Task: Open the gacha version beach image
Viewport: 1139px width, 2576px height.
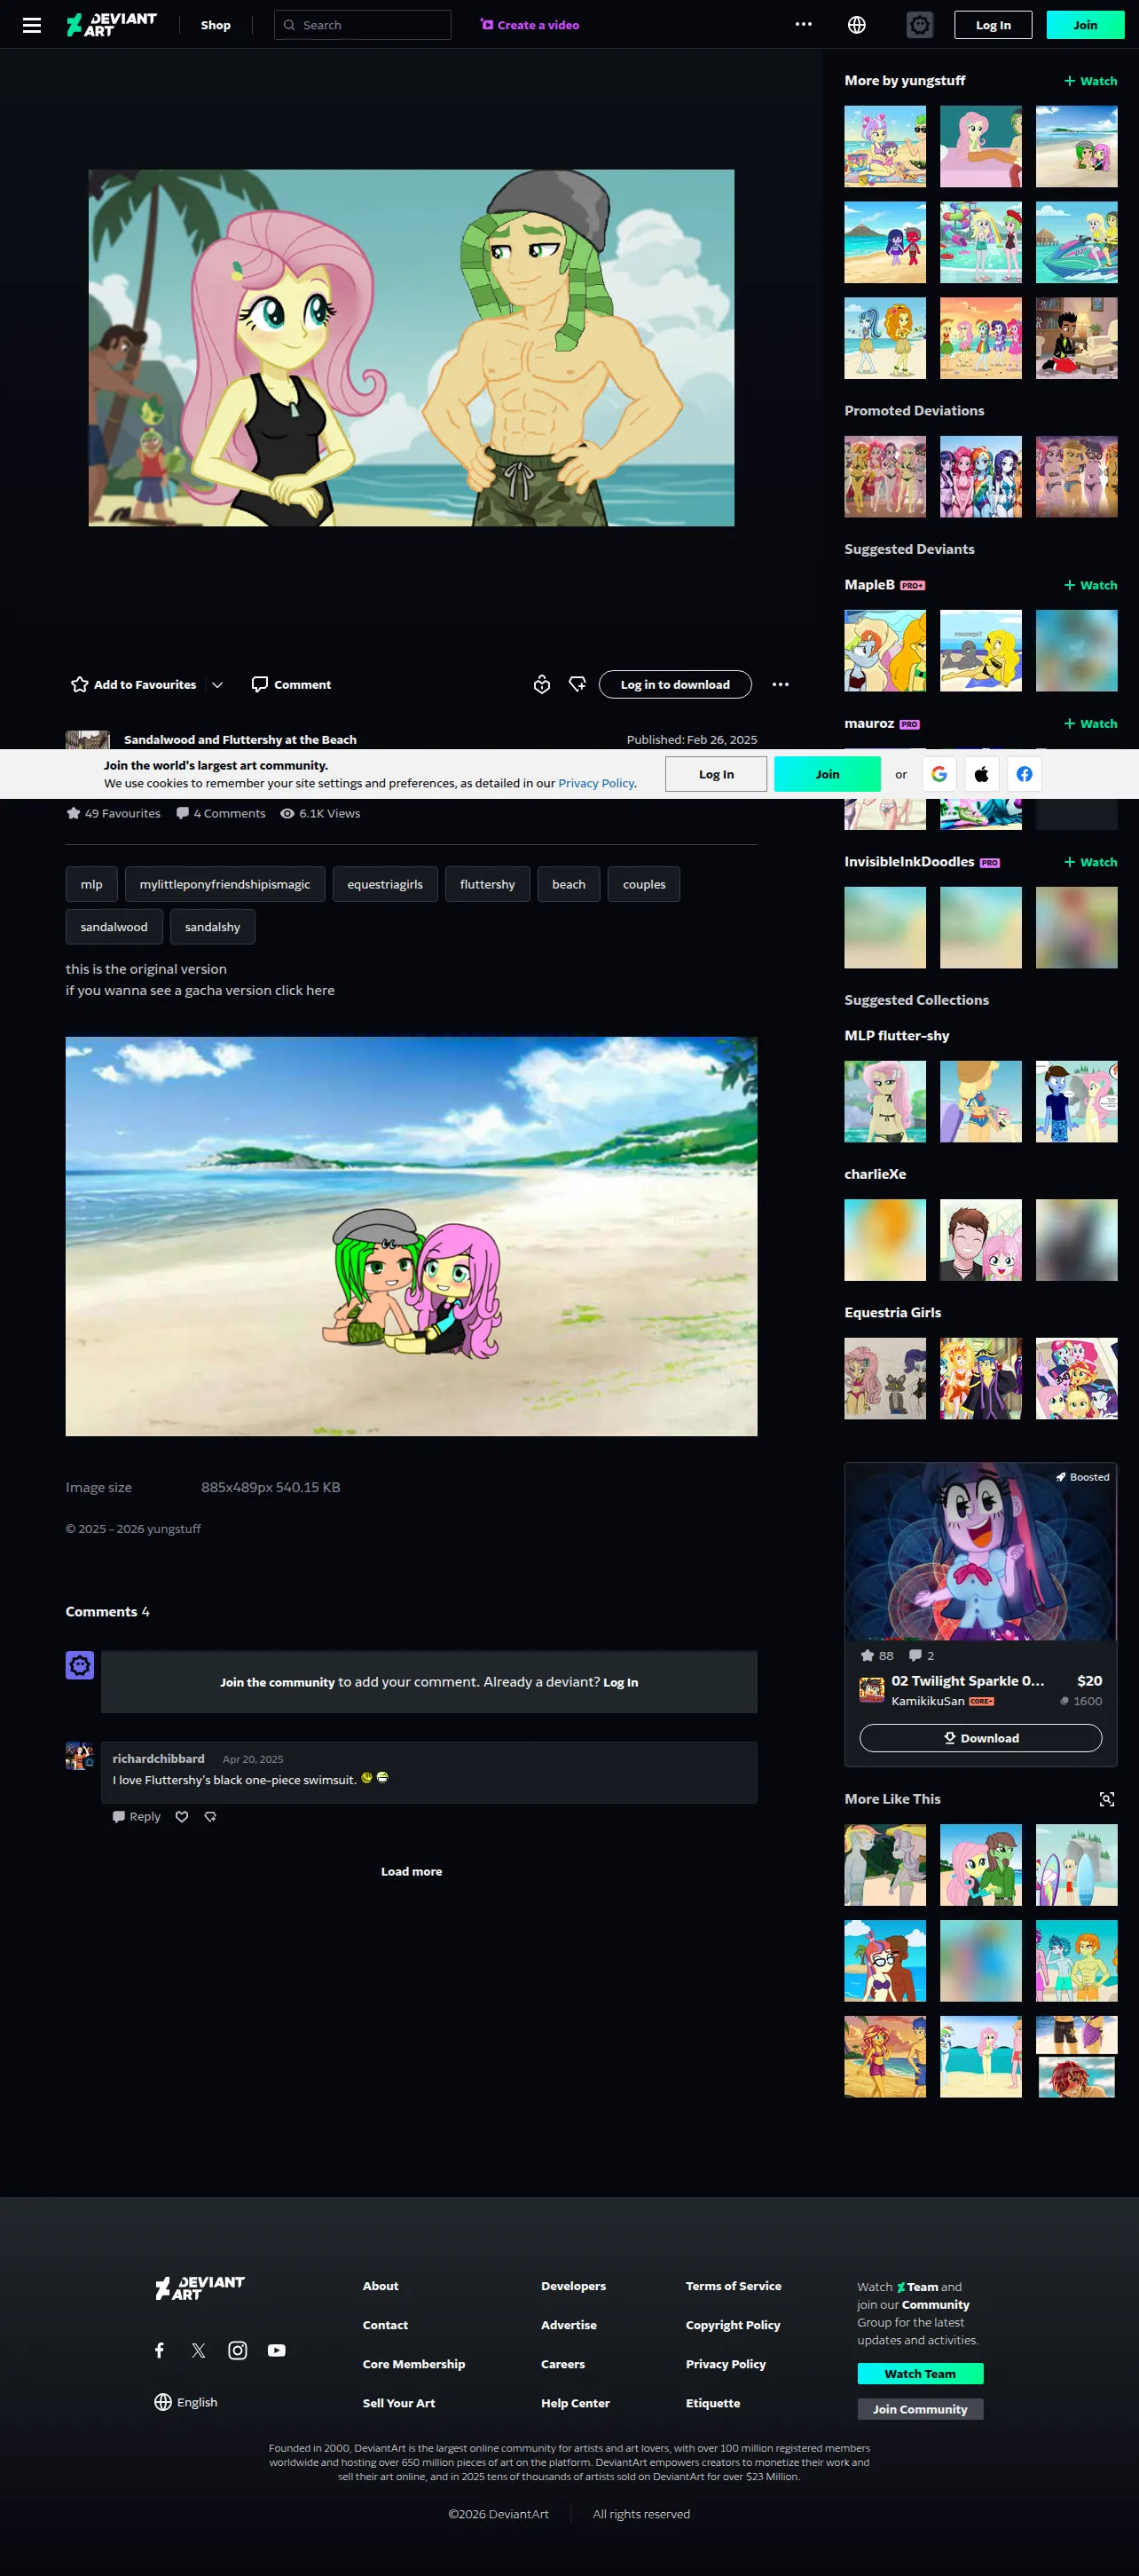Action: (412, 1236)
